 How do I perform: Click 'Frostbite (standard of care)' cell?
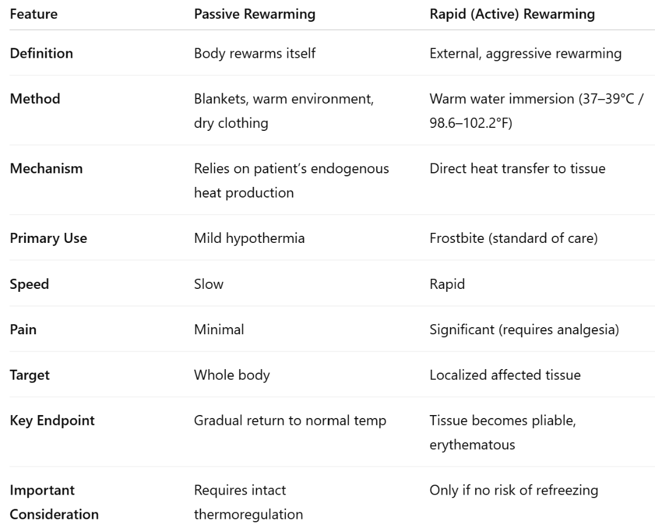514,239
